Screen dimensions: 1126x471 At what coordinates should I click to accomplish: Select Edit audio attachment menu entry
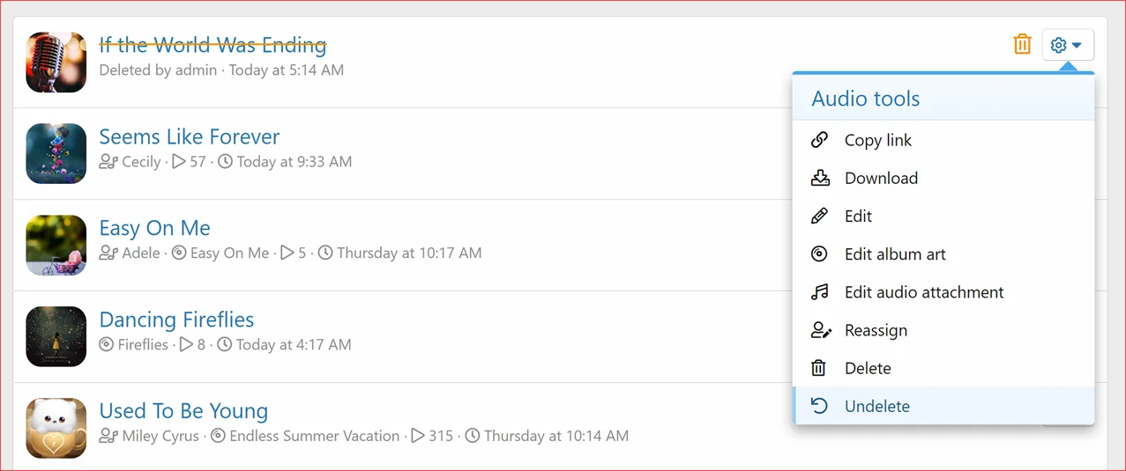click(923, 292)
